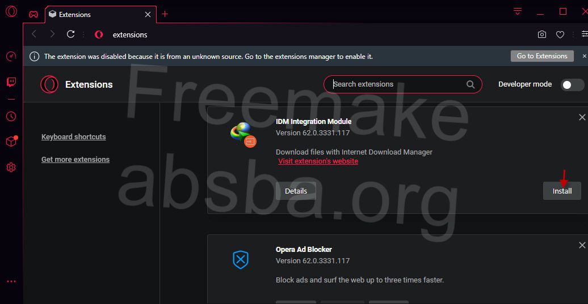Screen dimensions: 588x304
Task: Open sidebar three-dots more menu
Action: coord(11,281)
